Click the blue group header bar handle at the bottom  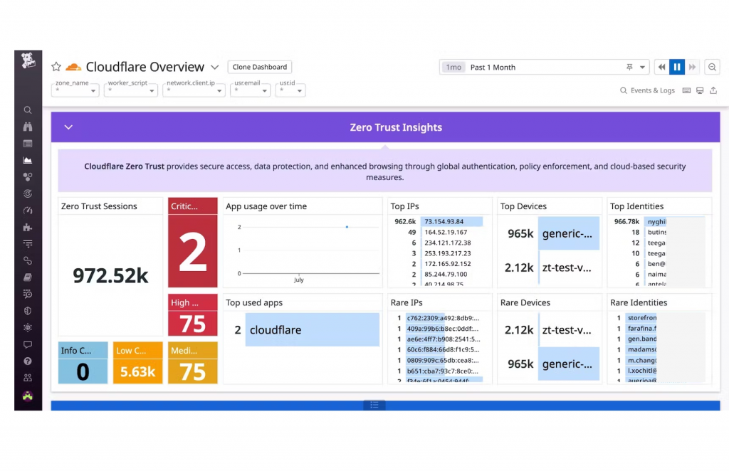[x=374, y=405]
